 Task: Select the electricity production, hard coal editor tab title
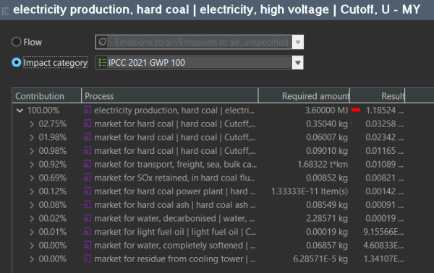[217, 10]
